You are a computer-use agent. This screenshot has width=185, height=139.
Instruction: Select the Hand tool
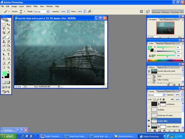[x=4, y=67]
